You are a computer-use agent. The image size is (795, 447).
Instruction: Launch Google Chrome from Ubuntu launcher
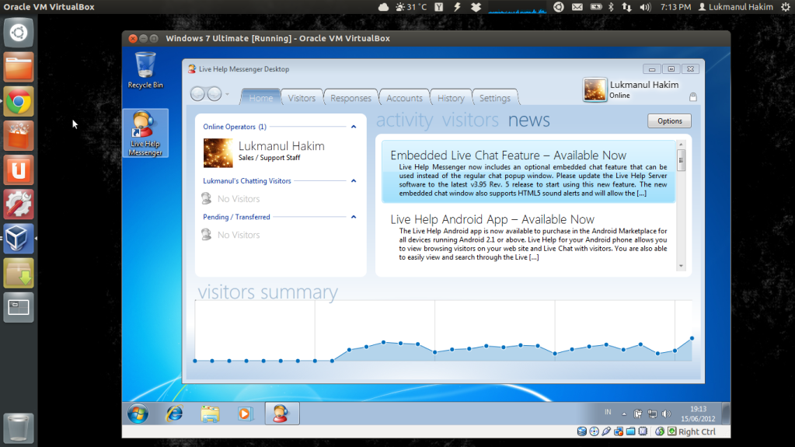click(19, 102)
